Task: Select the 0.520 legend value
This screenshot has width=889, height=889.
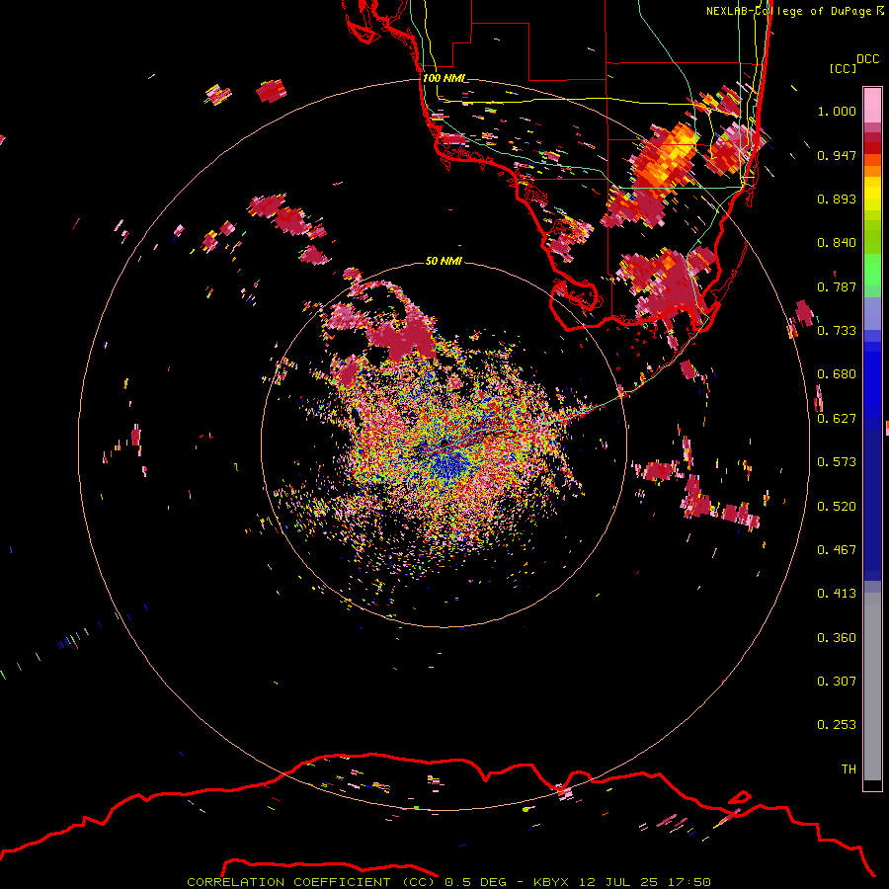Action: [x=837, y=507]
